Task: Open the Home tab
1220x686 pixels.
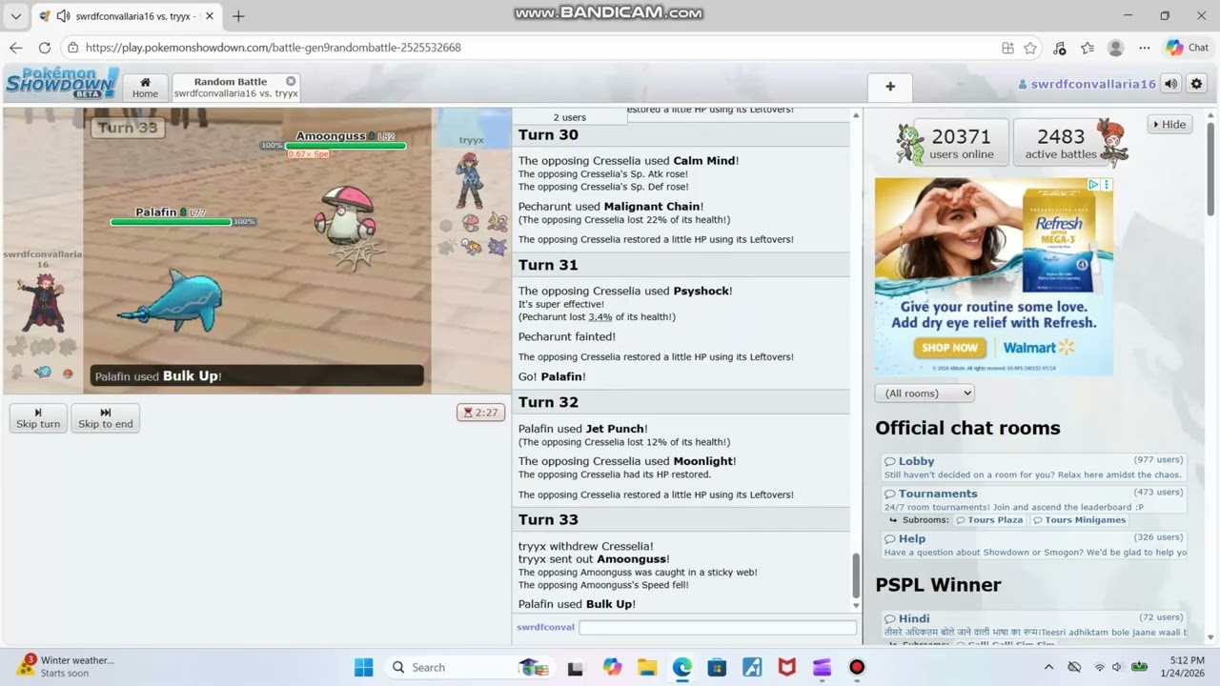Action: [145, 88]
